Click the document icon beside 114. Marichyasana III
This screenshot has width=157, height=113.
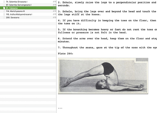coord(4,11)
